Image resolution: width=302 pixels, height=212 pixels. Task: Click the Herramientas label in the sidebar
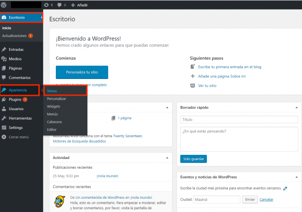20,118
